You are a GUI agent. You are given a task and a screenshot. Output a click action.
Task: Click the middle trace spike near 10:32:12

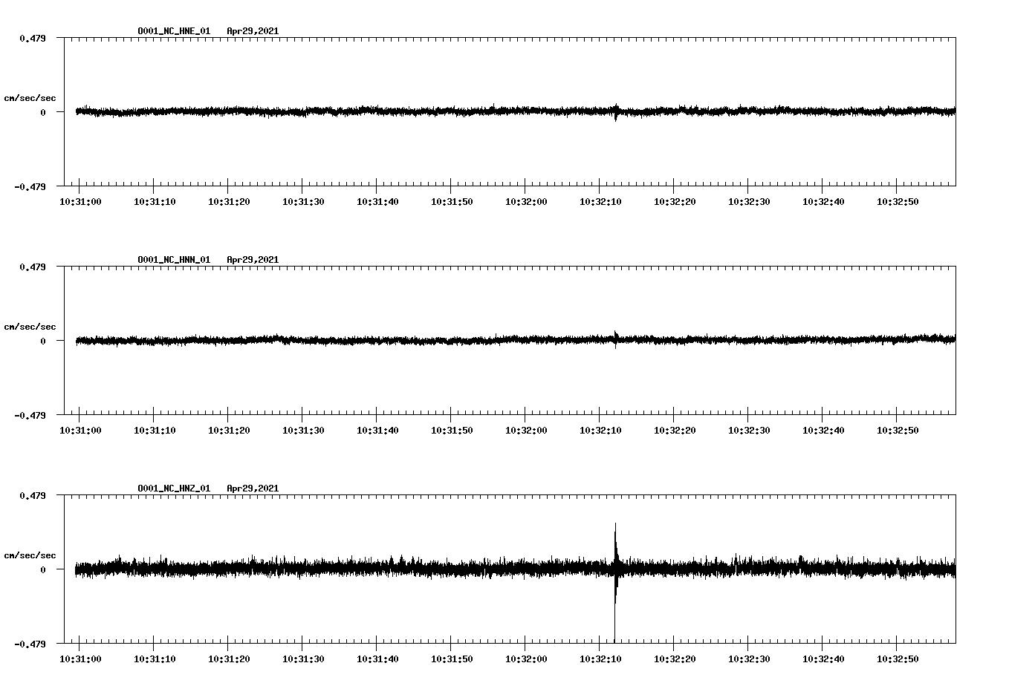[x=616, y=340]
